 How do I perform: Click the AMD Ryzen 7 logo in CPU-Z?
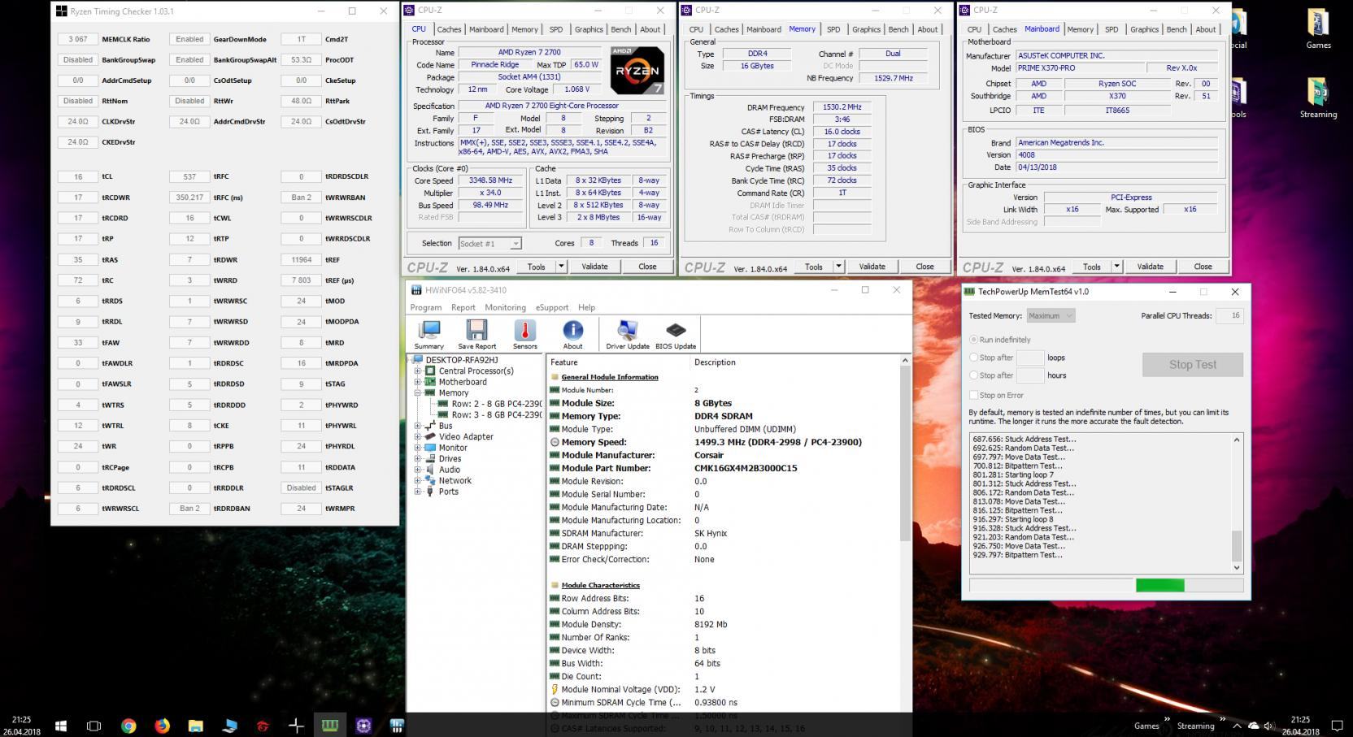(637, 70)
